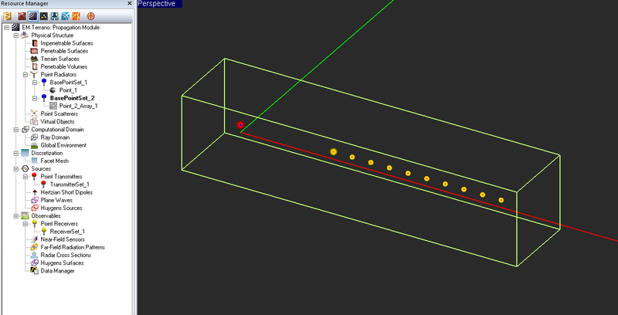
Task: Collapse the Physical Structure node
Action: (15, 36)
